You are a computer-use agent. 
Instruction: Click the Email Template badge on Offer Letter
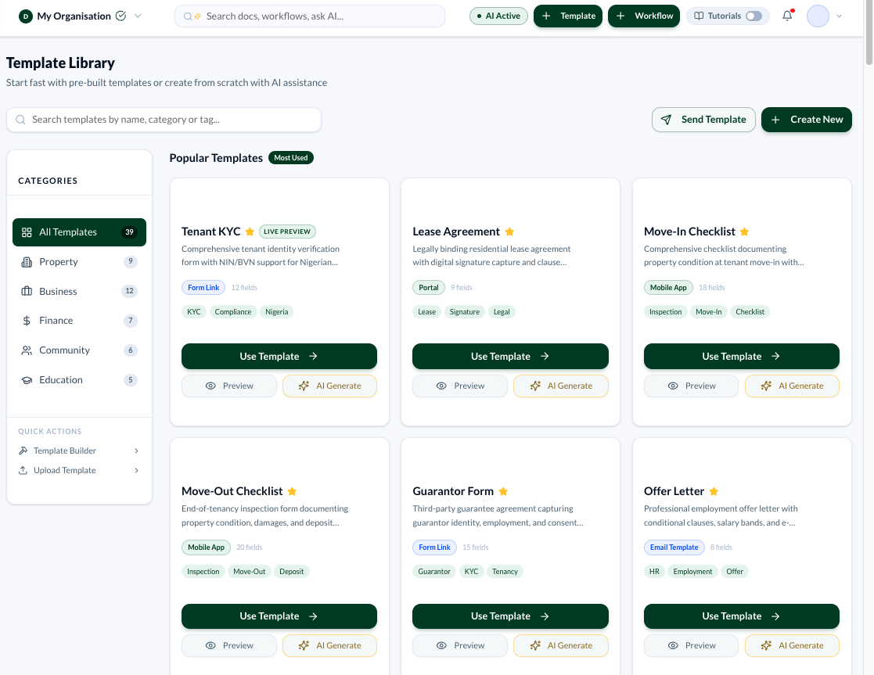674,548
